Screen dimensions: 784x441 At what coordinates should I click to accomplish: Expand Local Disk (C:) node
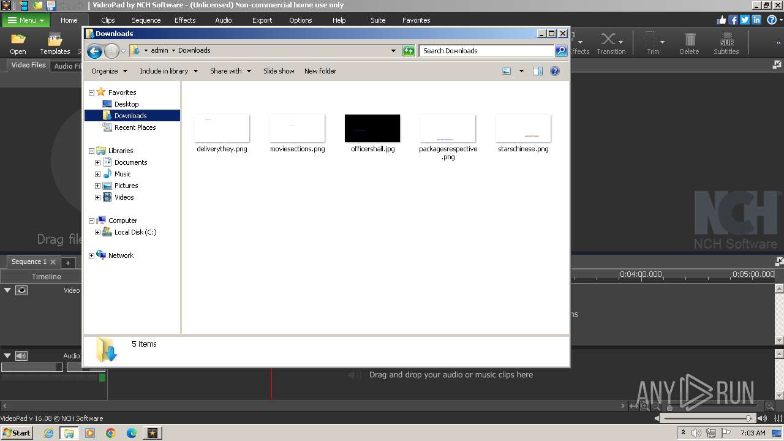coord(97,232)
